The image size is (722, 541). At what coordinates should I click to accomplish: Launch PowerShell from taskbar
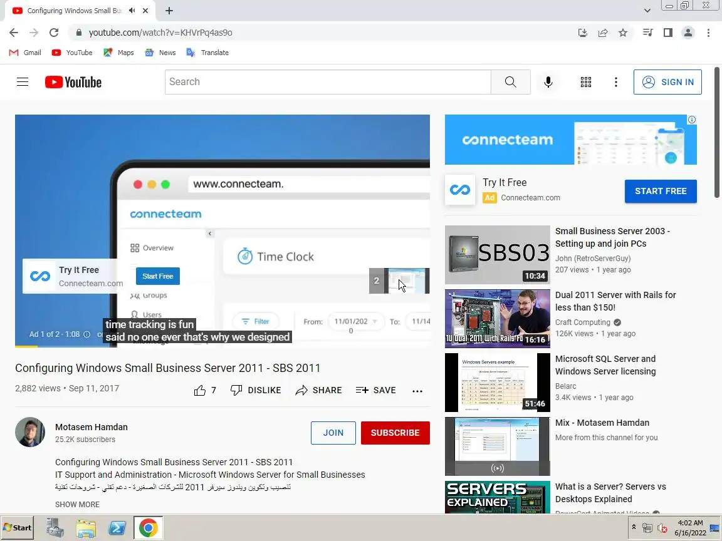(117, 528)
